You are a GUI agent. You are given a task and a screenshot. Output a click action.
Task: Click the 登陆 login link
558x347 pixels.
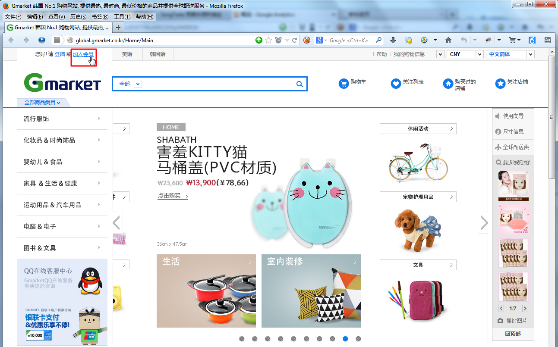[60, 54]
